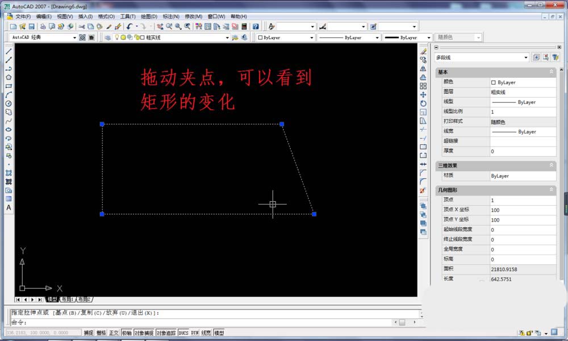Select the Polyline tool
This screenshot has width=568, height=341.
pyautogui.click(x=7, y=67)
